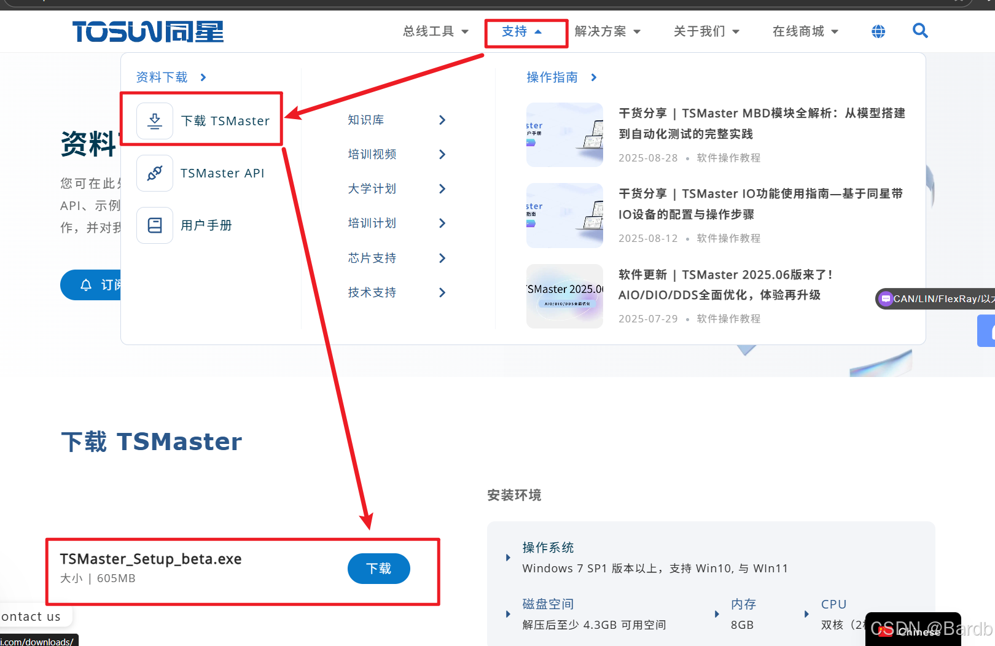The width and height of the screenshot is (995, 646).
Task: Click the 2025-08-12 article date
Action: tap(648, 238)
